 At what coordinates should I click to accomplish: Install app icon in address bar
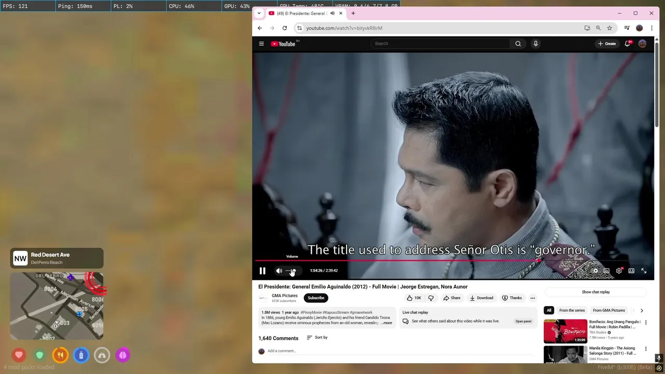[x=587, y=28]
